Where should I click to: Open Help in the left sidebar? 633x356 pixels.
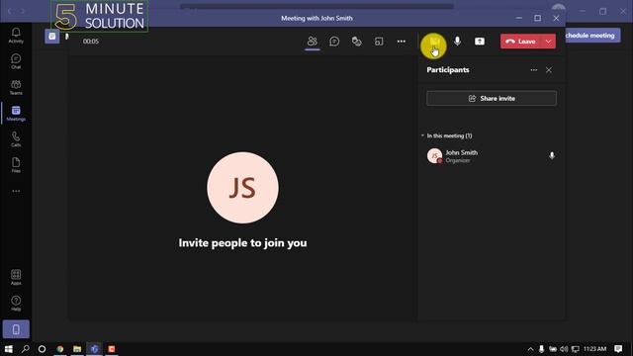16,304
